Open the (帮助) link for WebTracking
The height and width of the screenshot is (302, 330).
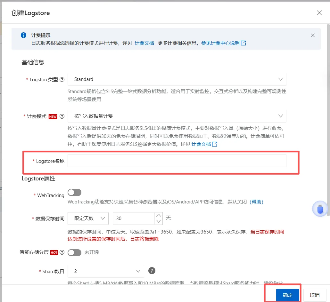pos(256,202)
